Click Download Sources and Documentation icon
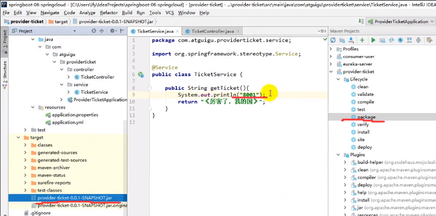Image resolution: width=436 pixels, height=216 pixels. tap(351, 40)
